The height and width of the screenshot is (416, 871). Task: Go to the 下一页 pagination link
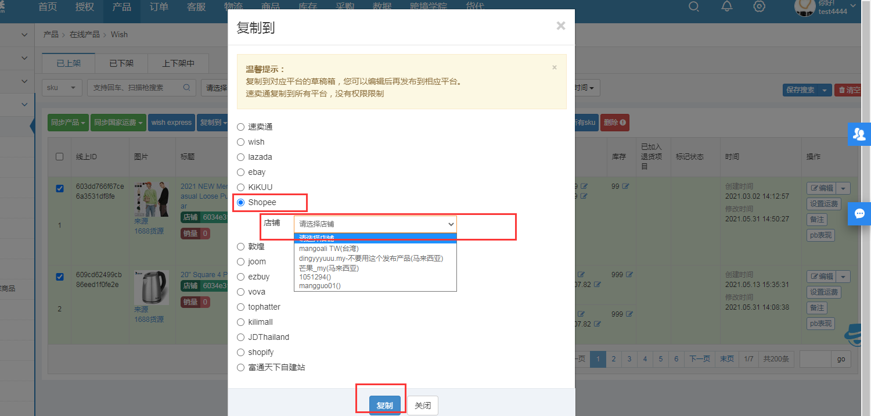coord(700,359)
